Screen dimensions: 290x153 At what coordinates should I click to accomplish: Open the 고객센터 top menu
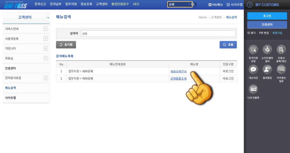102,4
